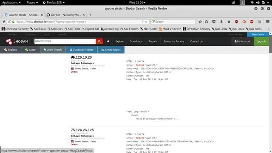Click workspace indicator 1
Viewport: 272px width, 153px height.
tap(242, 3)
